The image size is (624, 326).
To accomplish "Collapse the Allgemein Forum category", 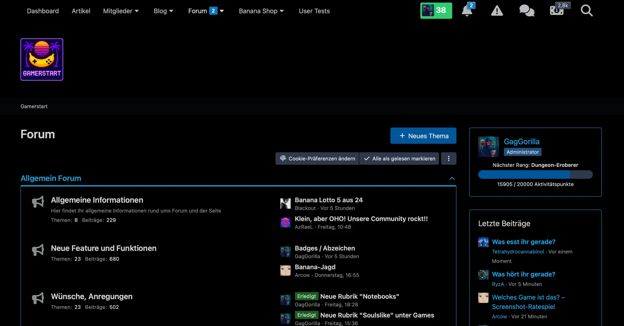I will coord(452,178).
